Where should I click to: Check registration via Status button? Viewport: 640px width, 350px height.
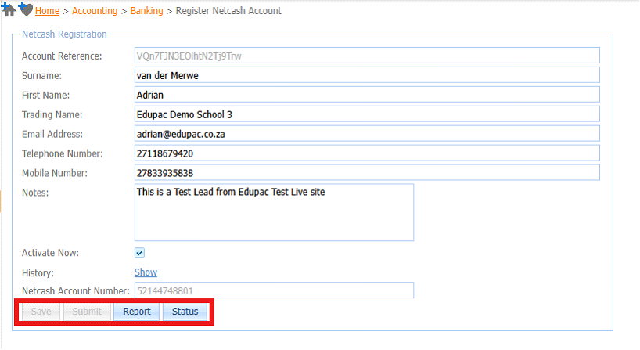pyautogui.click(x=185, y=312)
